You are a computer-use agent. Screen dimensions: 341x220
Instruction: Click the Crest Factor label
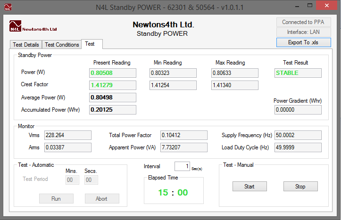pyautogui.click(x=34, y=84)
